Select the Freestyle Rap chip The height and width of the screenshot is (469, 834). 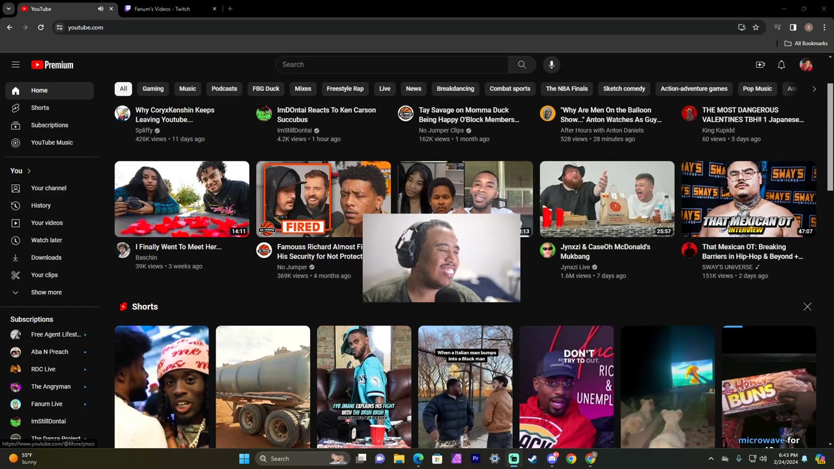click(x=345, y=89)
